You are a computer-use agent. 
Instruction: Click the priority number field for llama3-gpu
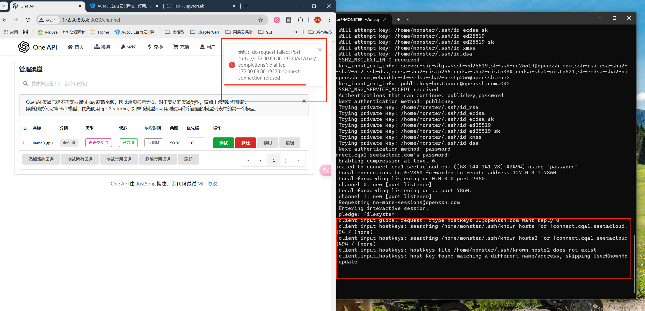click(196, 143)
